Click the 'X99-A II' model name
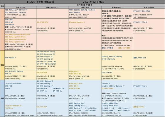 8,74
